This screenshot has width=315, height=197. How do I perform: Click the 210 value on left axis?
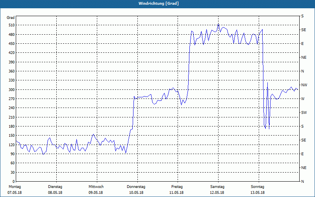(x=11, y=117)
